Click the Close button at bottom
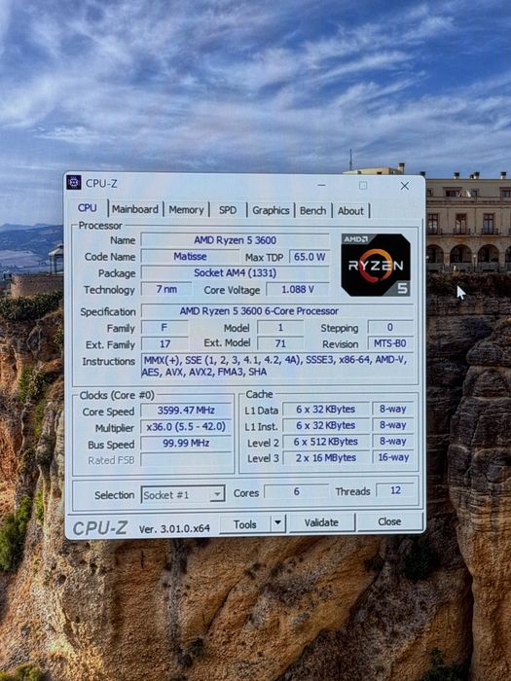Screen dimensions: 511x681 pos(389,521)
